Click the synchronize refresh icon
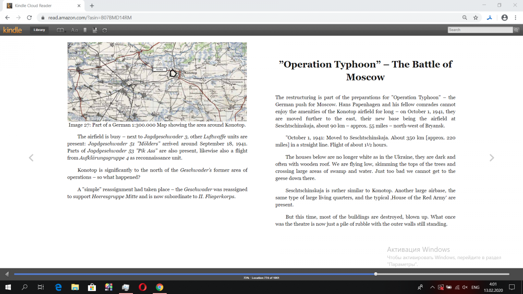Image resolution: width=523 pixels, height=294 pixels. click(x=105, y=30)
